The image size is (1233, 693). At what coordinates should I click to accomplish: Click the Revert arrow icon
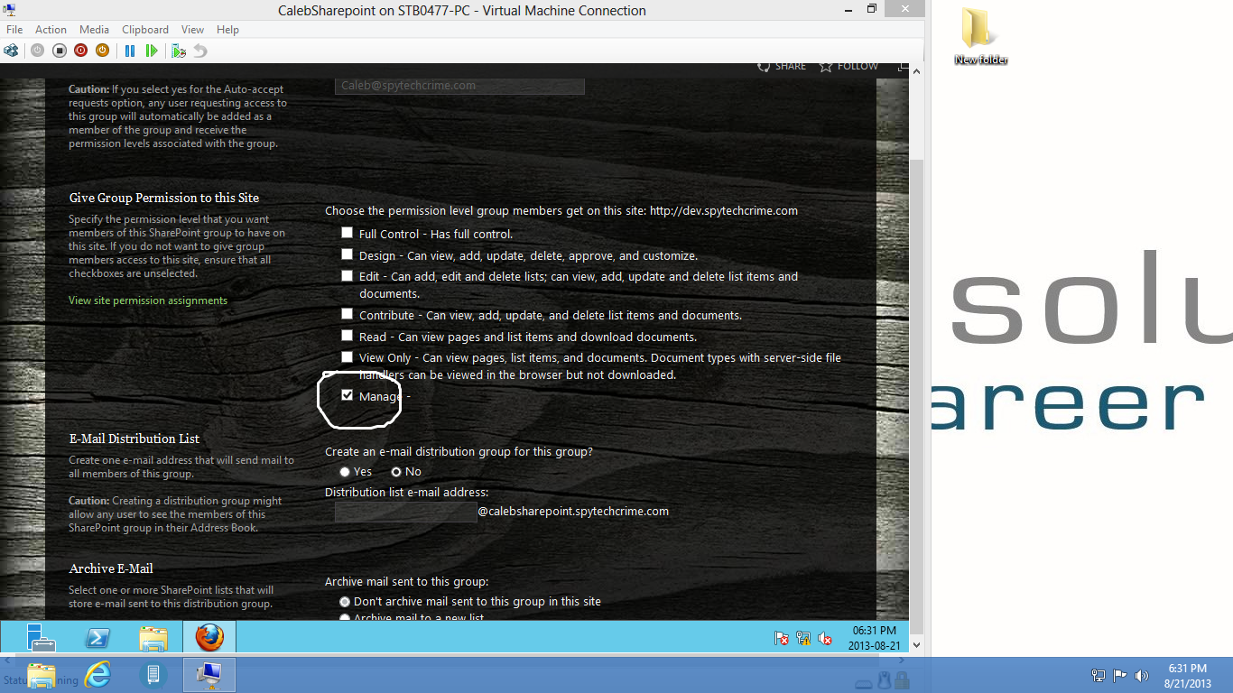[x=200, y=51]
